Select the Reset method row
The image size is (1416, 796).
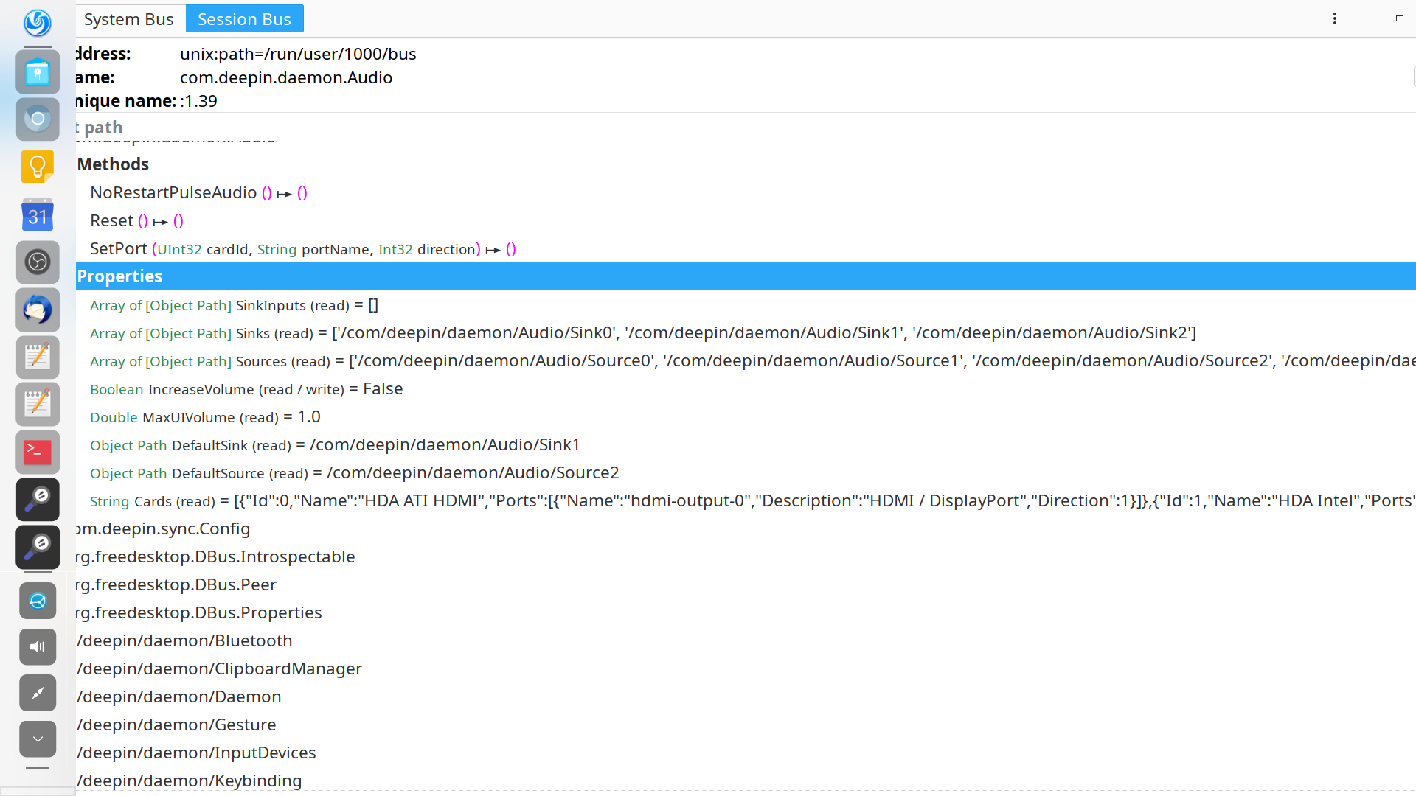point(137,220)
